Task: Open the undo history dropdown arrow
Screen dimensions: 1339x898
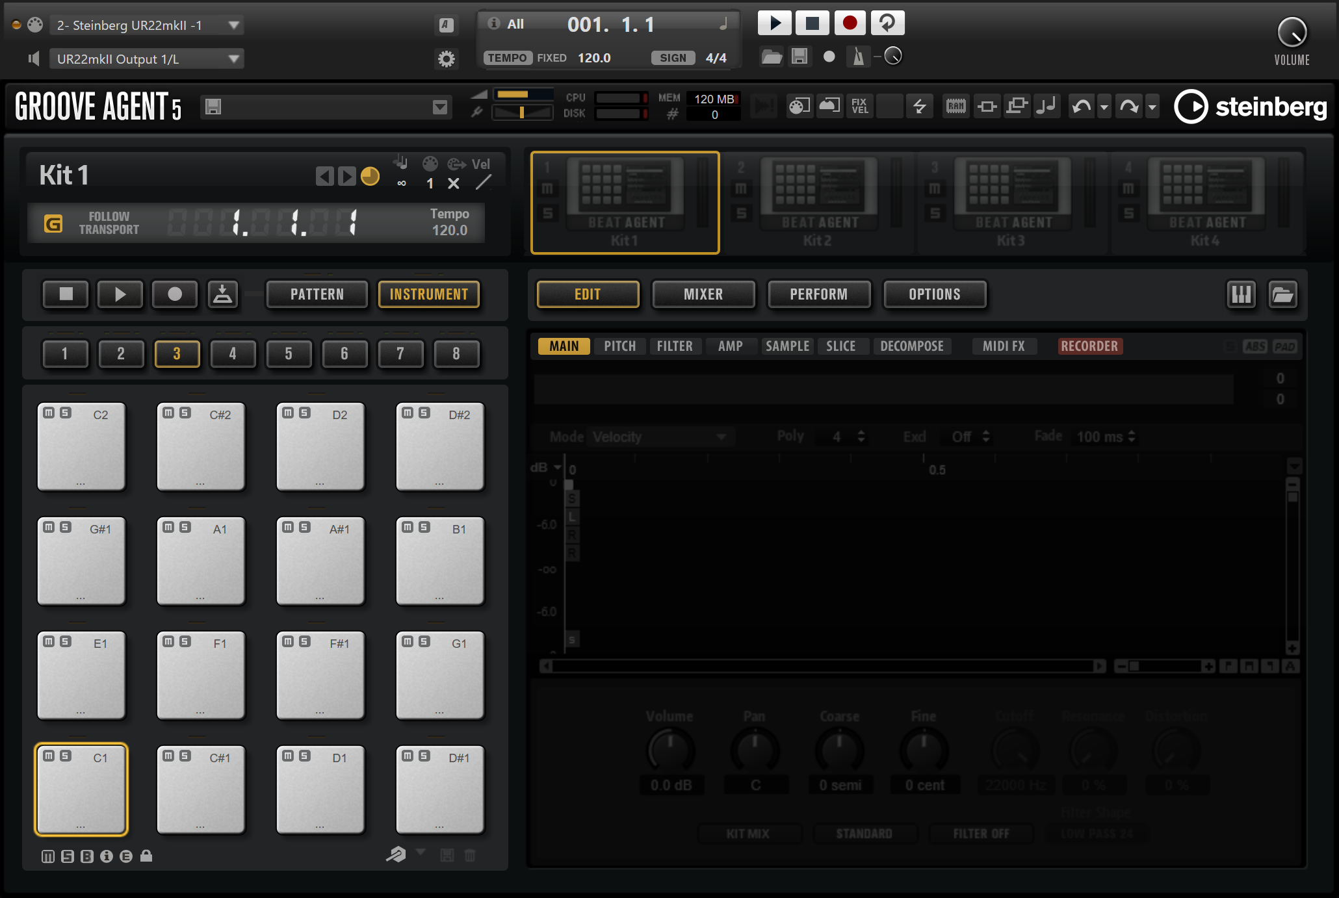Action: tap(1104, 107)
